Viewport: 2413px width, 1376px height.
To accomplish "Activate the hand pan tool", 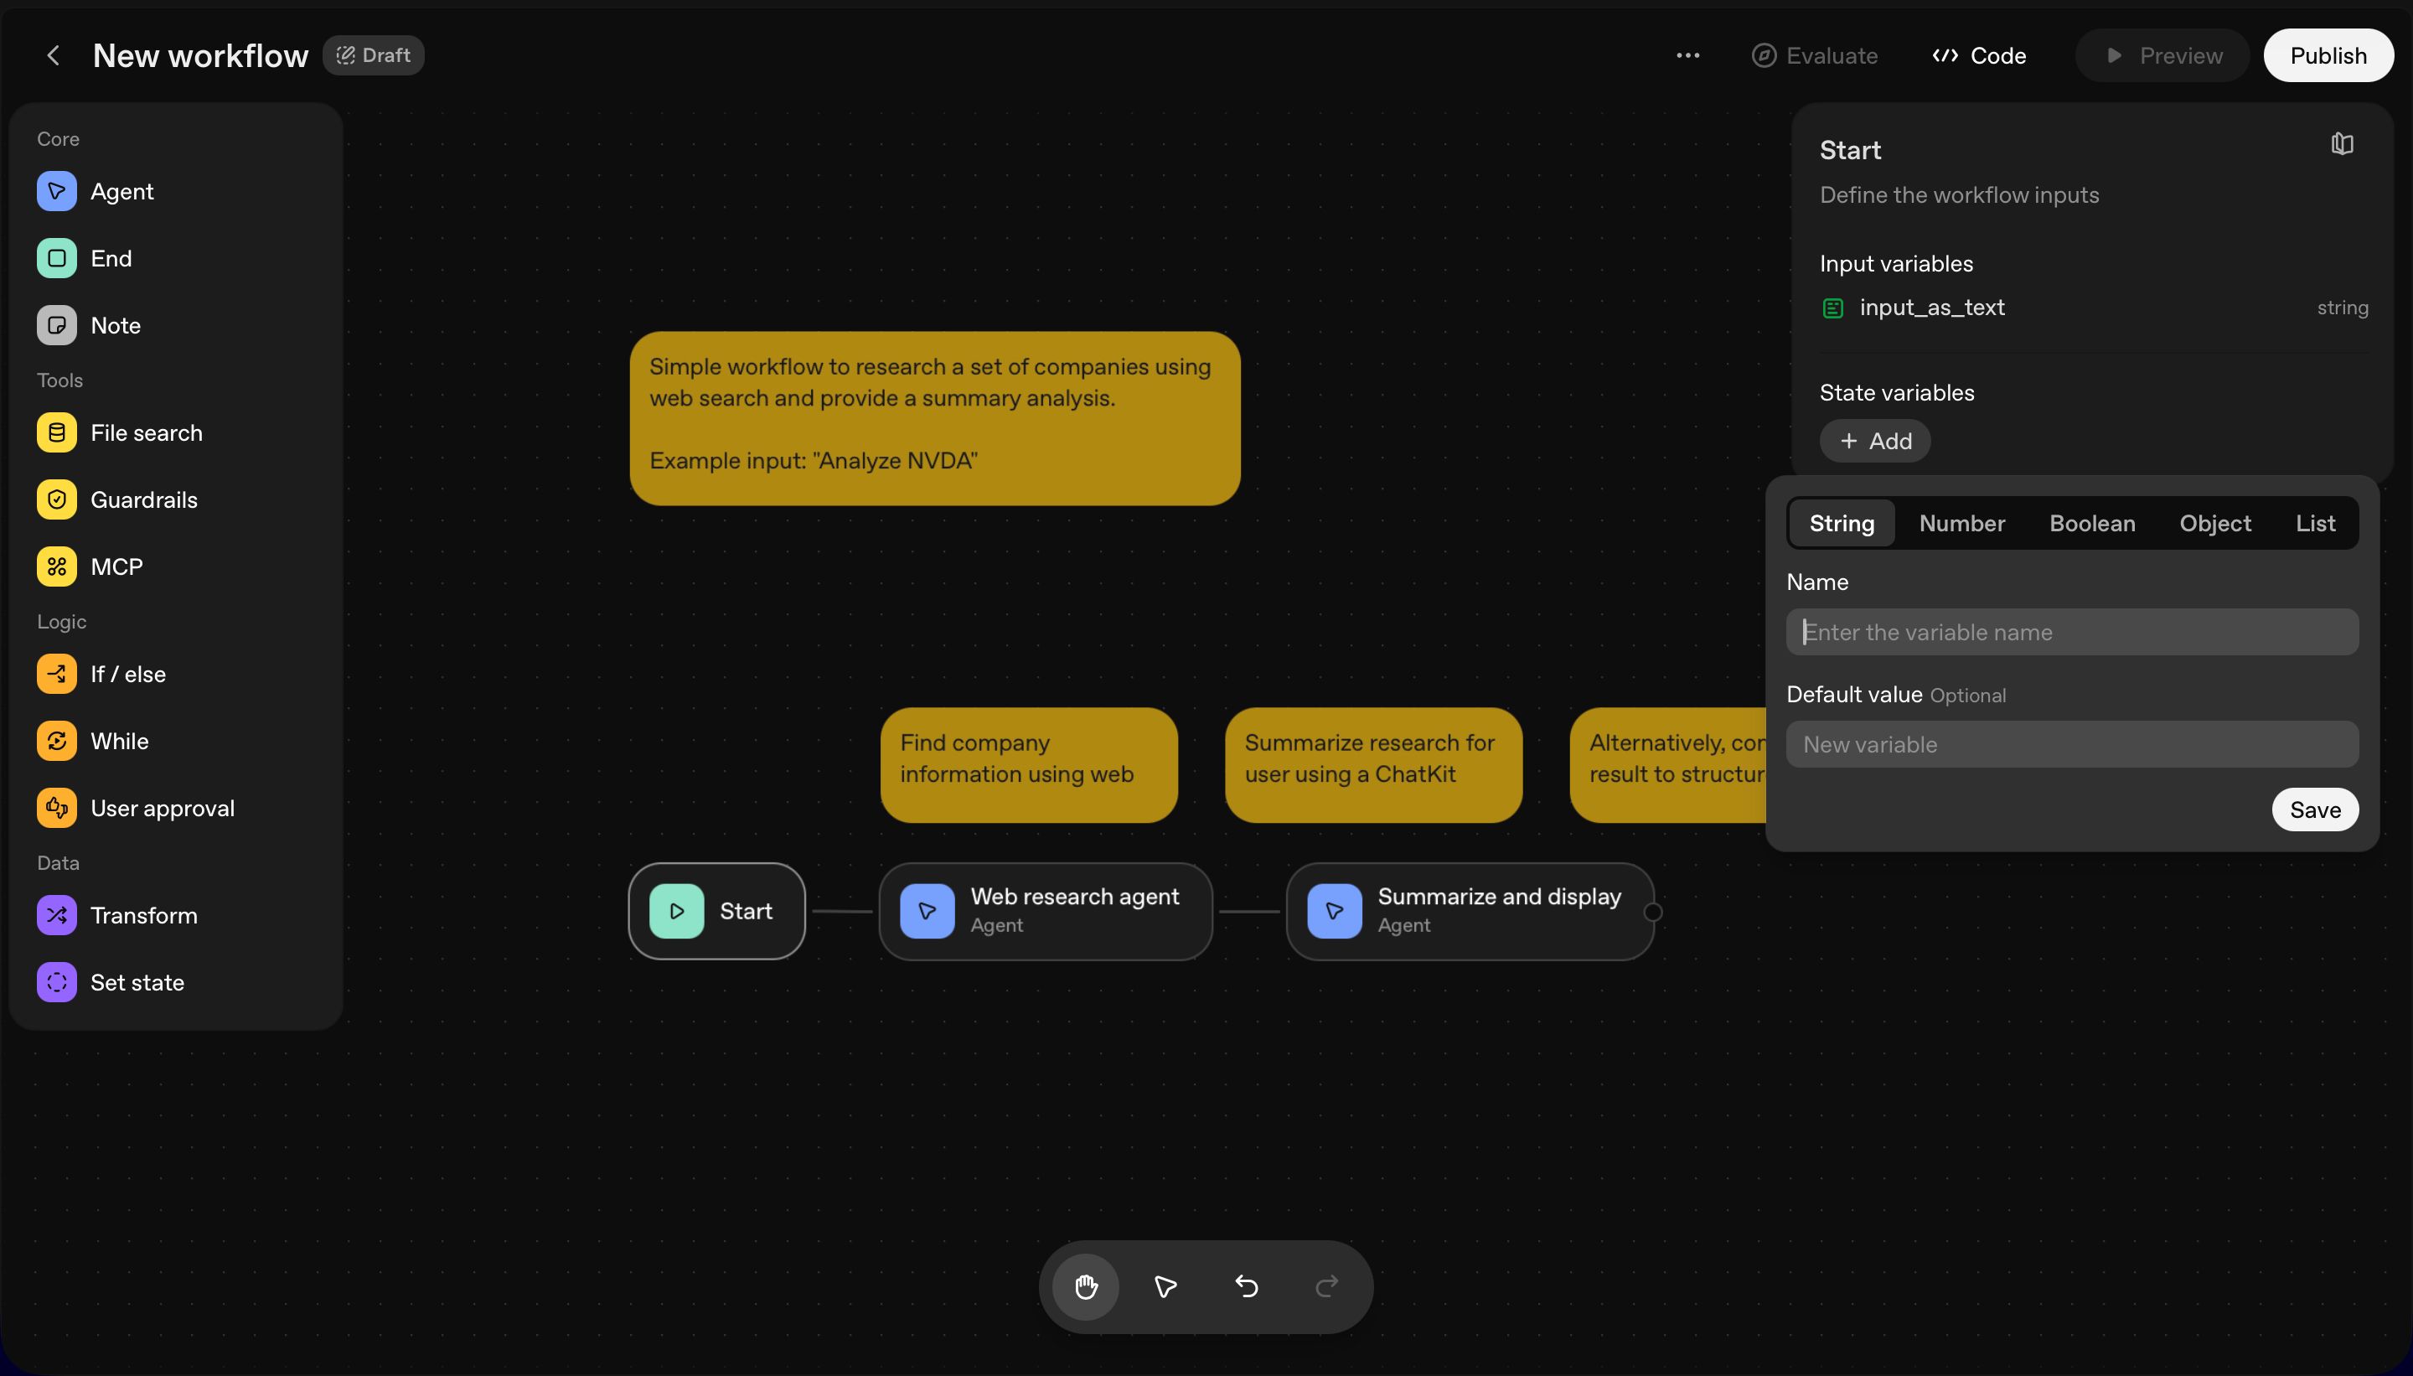I will point(1086,1286).
